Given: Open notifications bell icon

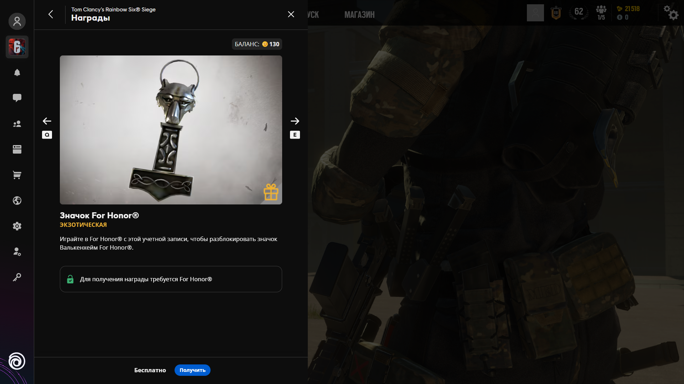Looking at the screenshot, I should pos(17,73).
